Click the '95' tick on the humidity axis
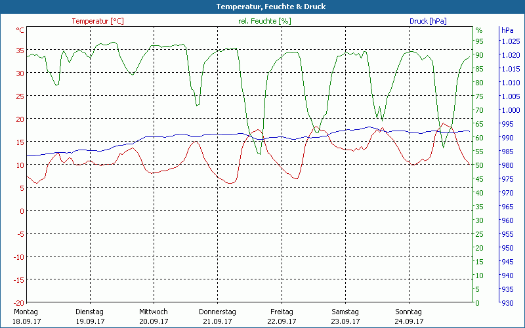 coord(480,41)
